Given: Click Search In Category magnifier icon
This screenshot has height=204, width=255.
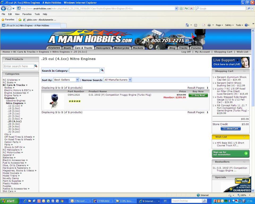Looking at the screenshot, I should 102,70.
